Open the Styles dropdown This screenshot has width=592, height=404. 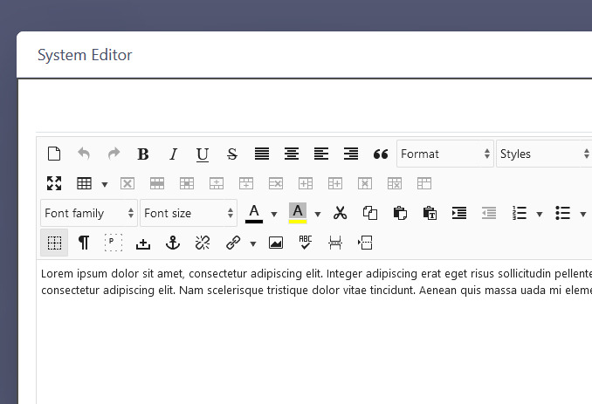pyautogui.click(x=543, y=154)
